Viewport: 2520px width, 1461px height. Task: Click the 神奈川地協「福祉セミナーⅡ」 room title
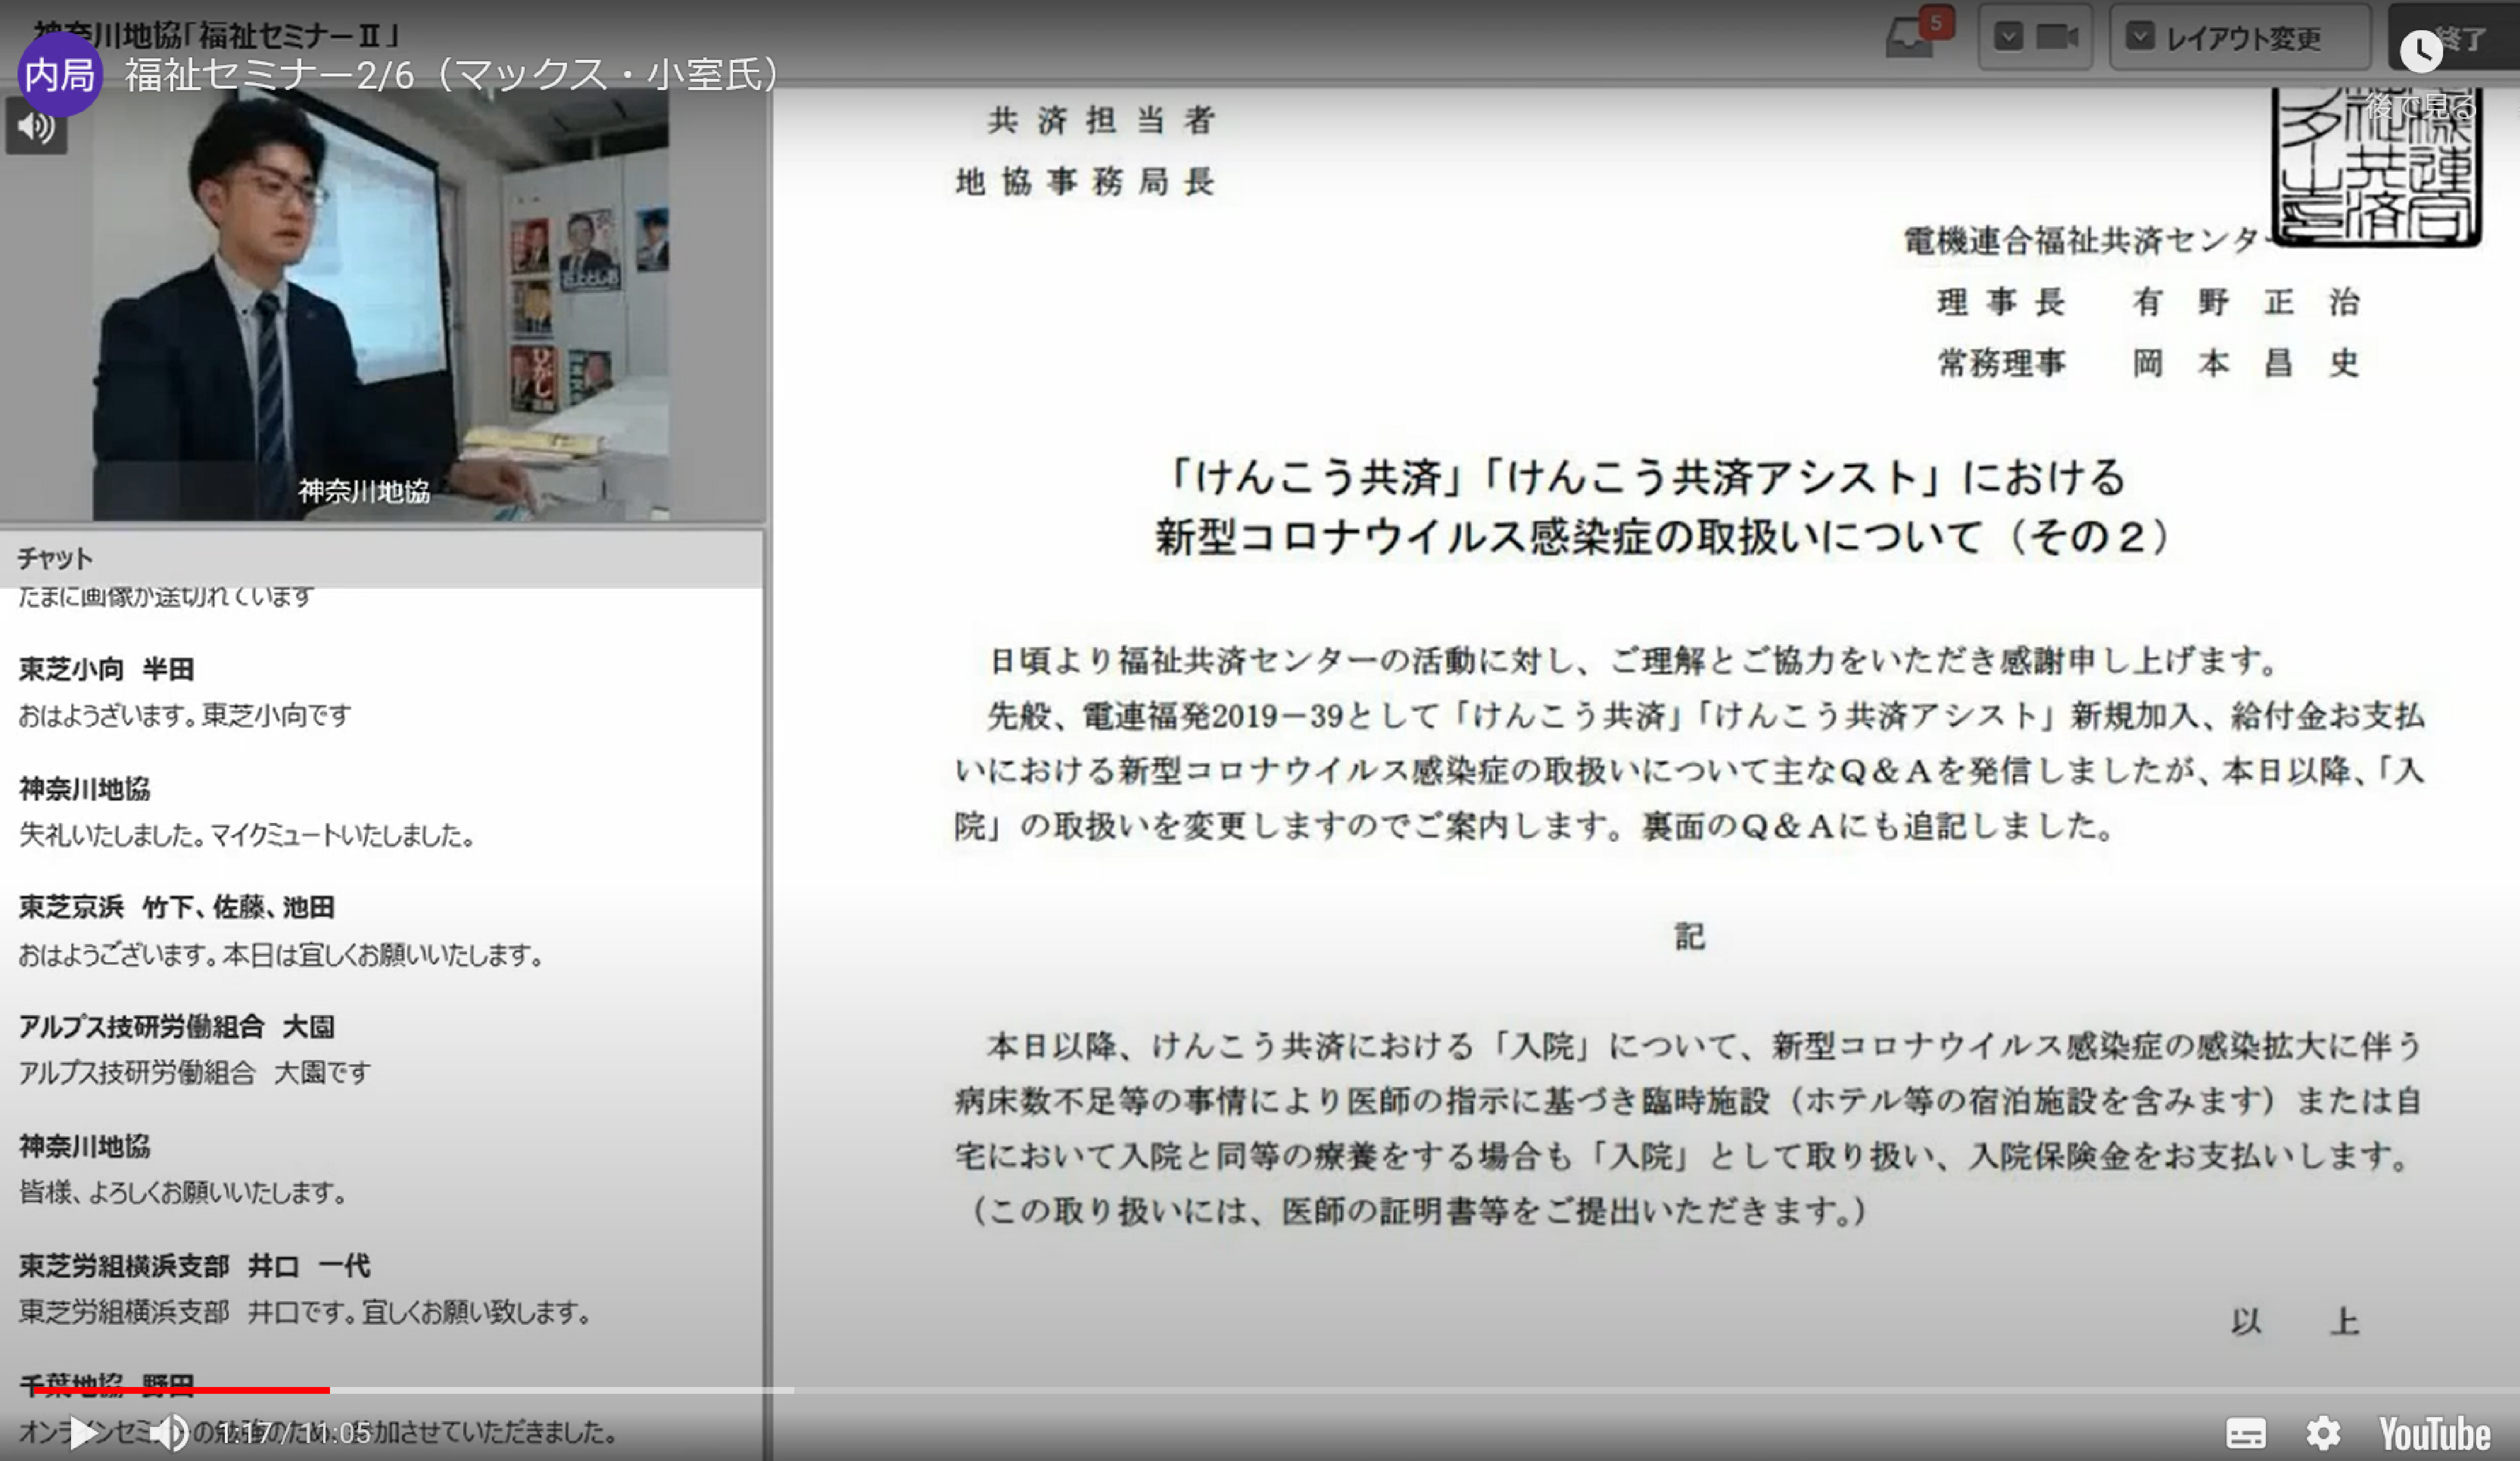pos(216,35)
